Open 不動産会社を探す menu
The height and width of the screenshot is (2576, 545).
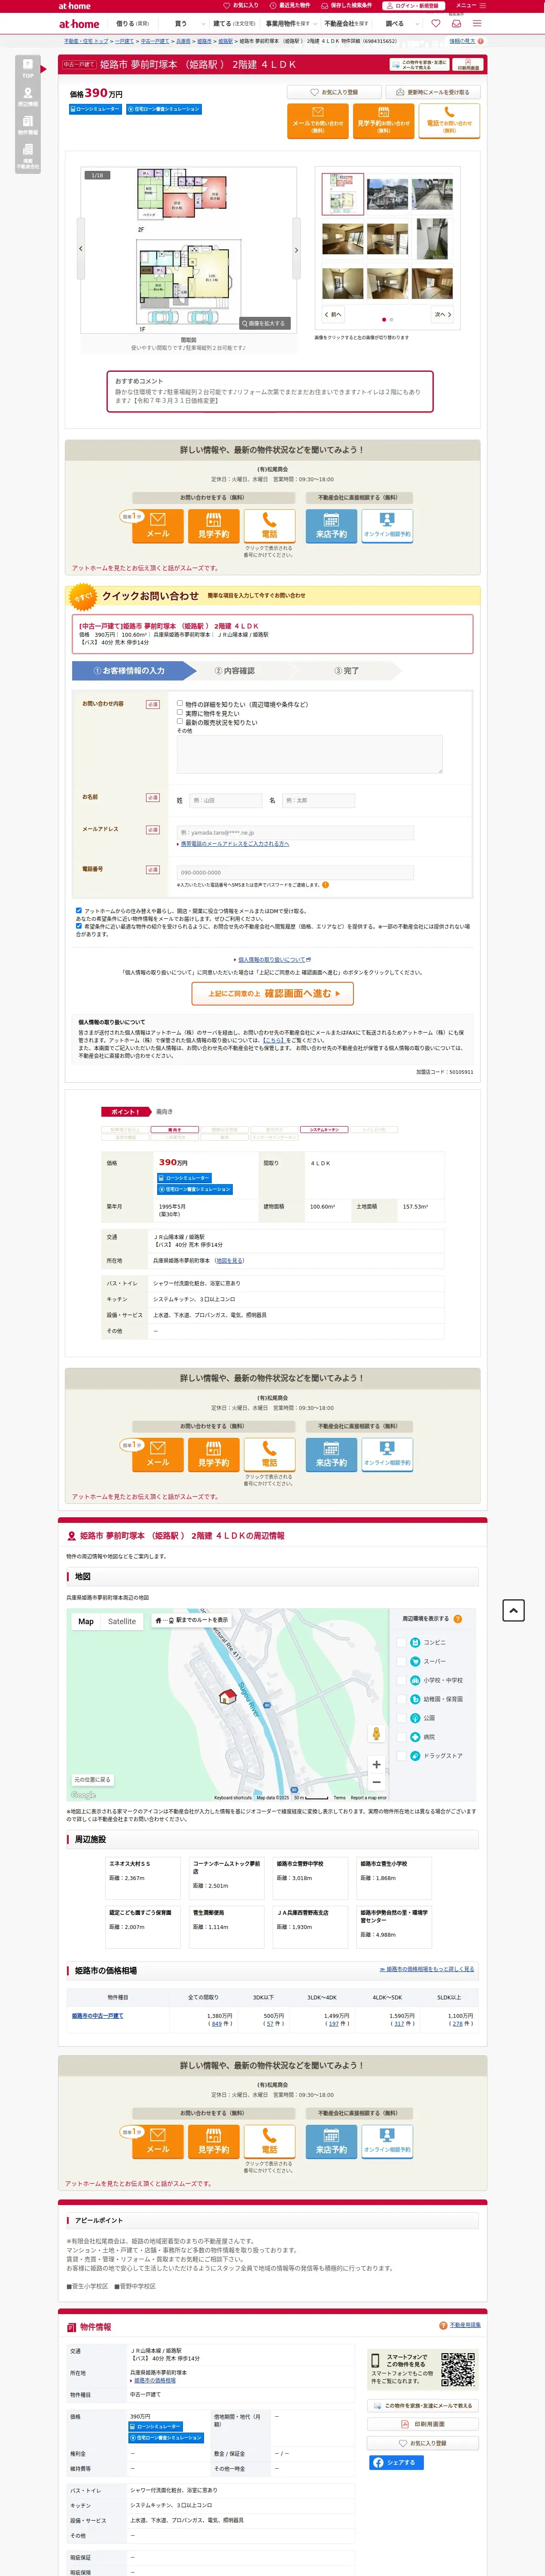[x=346, y=23]
